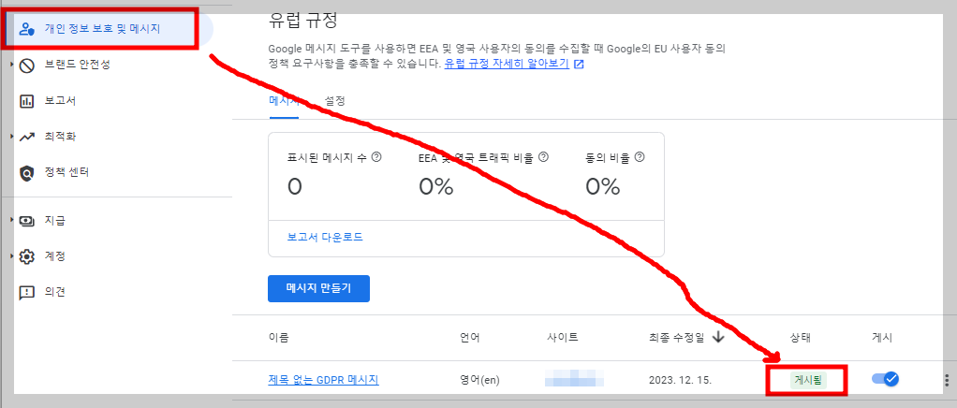
Task: Click the 브랜드 안전성 blocked-circle icon
Action: 27,66
